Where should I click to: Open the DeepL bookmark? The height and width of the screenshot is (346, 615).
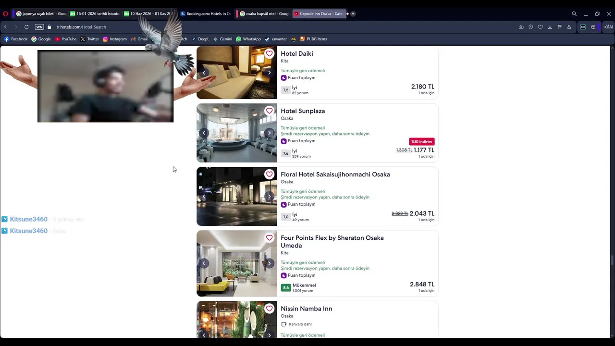pos(200,39)
